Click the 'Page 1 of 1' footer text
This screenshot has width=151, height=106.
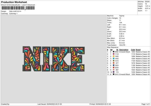pyautogui.click(x=146, y=104)
